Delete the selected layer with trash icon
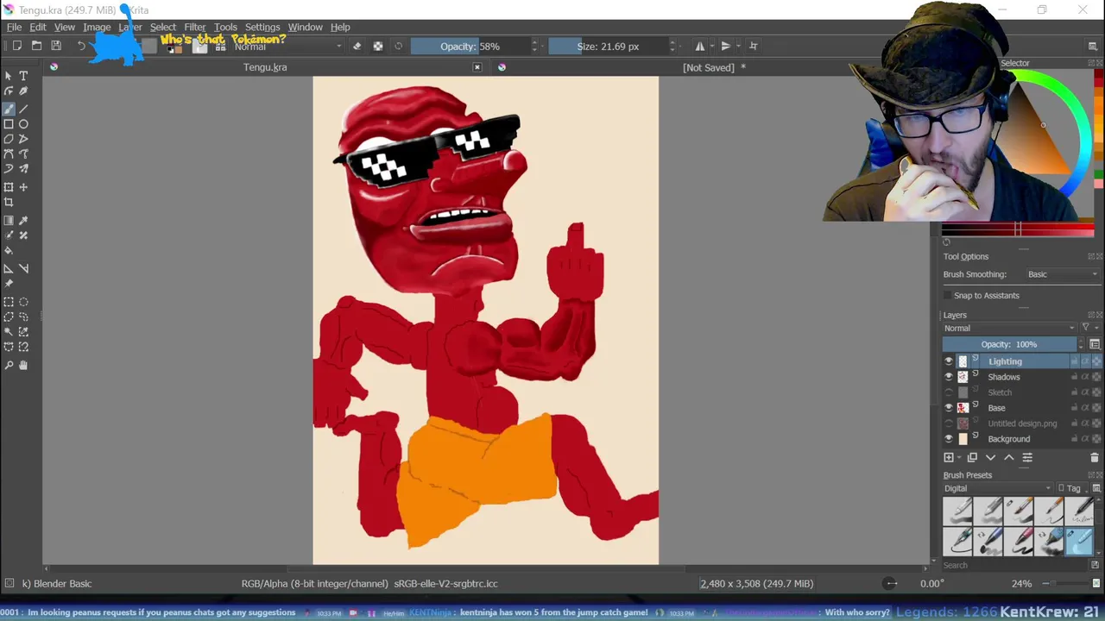The image size is (1105, 621). click(1095, 458)
